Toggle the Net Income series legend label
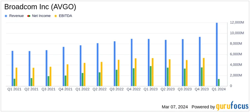This screenshot has height=112, width=250. 41,16
